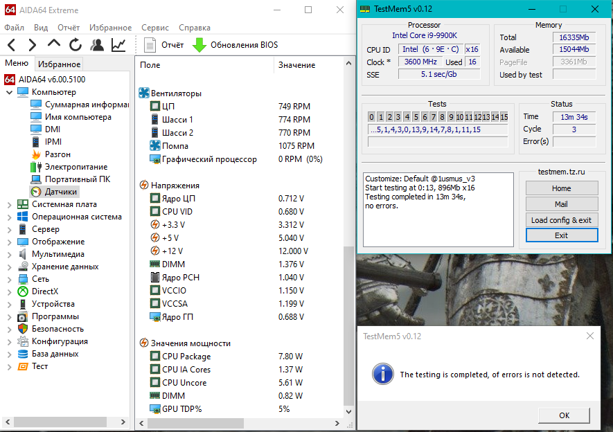613x432 pixels.
Task: Click the CPU Package power row
Action: pos(240,357)
